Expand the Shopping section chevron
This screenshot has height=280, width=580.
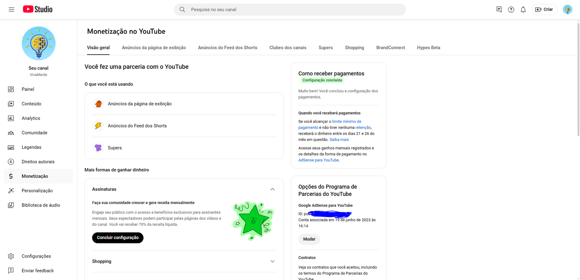272,261
